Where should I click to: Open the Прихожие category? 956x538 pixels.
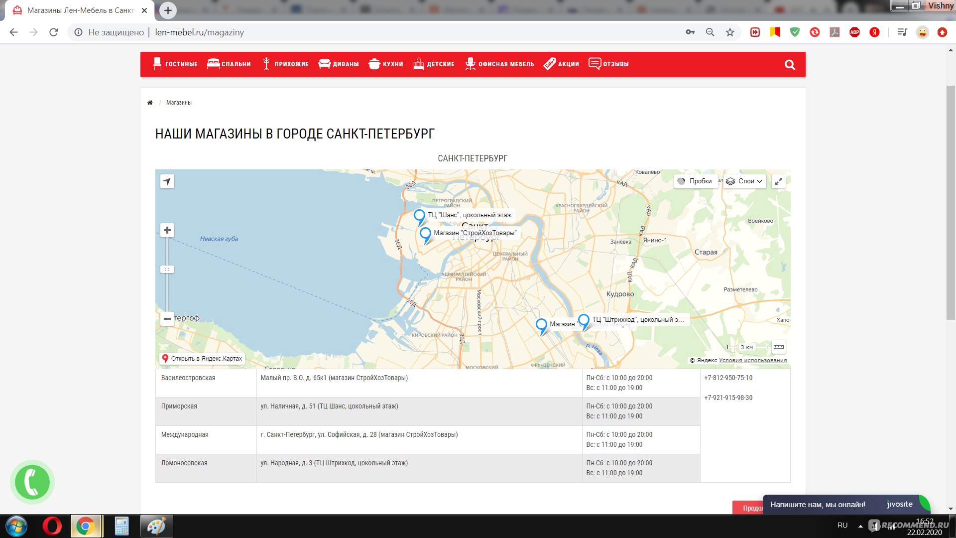(x=285, y=64)
